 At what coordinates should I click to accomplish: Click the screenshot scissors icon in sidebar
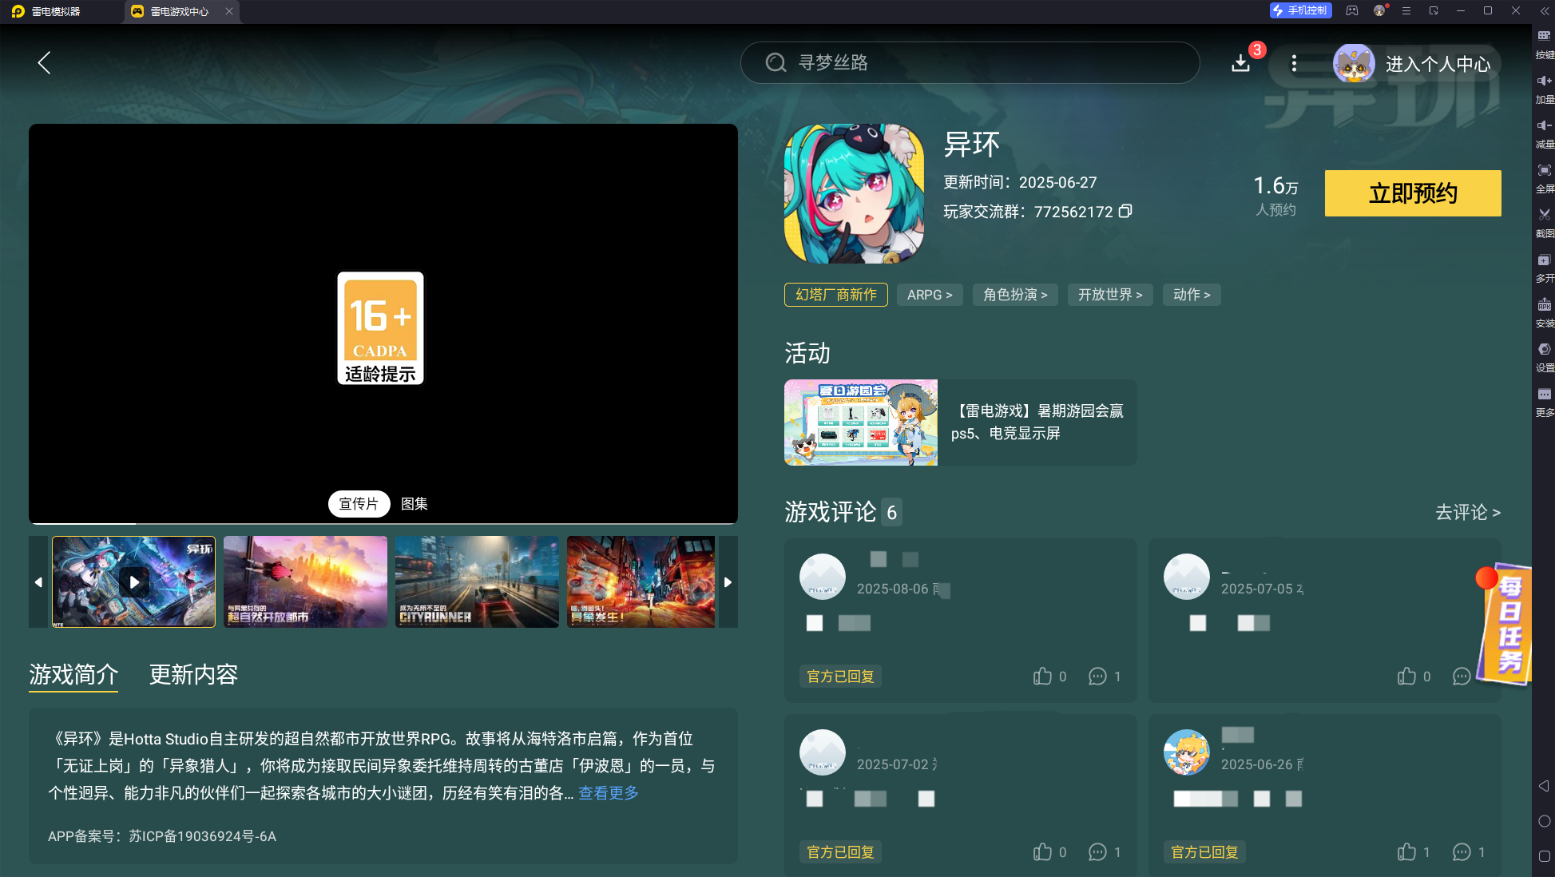(x=1544, y=215)
